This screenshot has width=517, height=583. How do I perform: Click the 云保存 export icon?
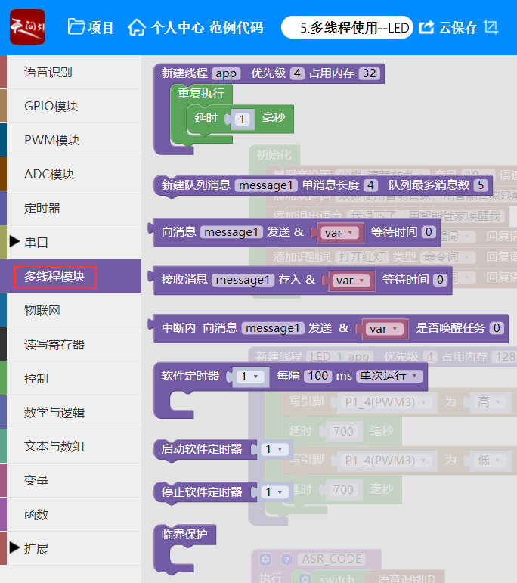click(x=426, y=27)
